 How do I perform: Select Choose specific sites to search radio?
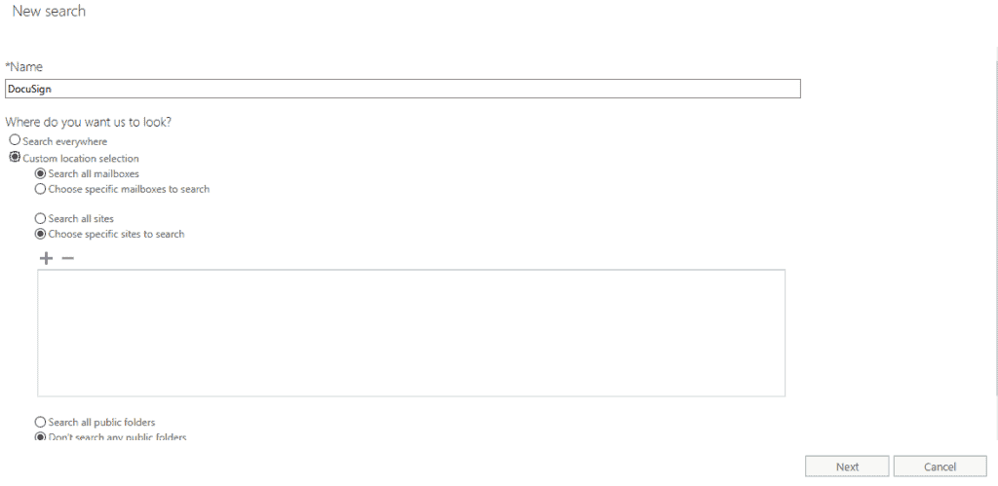[x=40, y=234]
